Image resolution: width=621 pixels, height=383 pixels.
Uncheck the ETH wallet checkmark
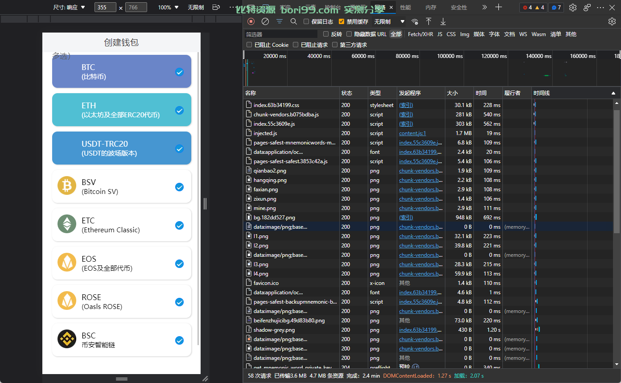click(x=179, y=110)
